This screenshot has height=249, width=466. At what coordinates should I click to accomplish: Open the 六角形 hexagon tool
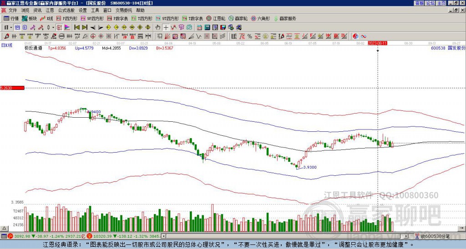click(260, 18)
